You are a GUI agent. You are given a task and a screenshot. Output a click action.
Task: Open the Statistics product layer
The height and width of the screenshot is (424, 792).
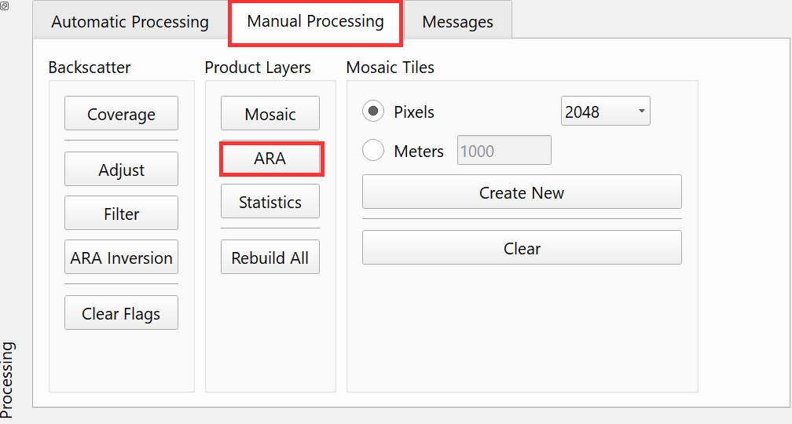tap(270, 202)
